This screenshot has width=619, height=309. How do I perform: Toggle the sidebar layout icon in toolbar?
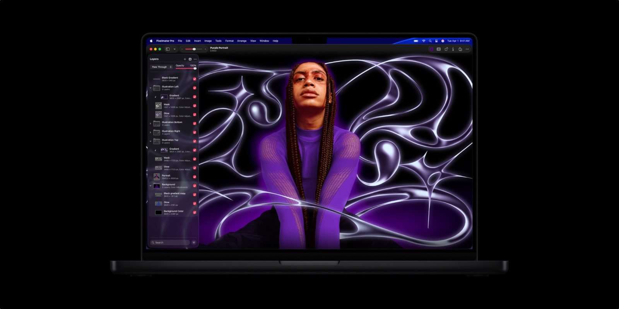pos(168,49)
